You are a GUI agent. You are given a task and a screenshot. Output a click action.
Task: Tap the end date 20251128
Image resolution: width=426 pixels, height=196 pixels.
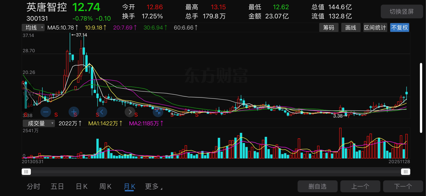(x=399, y=162)
